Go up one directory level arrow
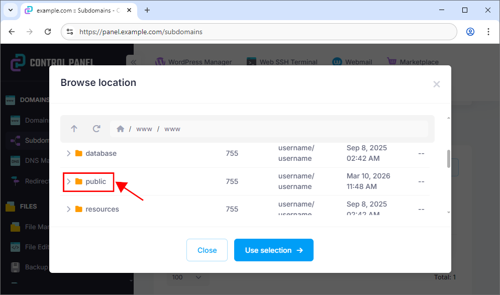The height and width of the screenshot is (295, 500). [74, 129]
